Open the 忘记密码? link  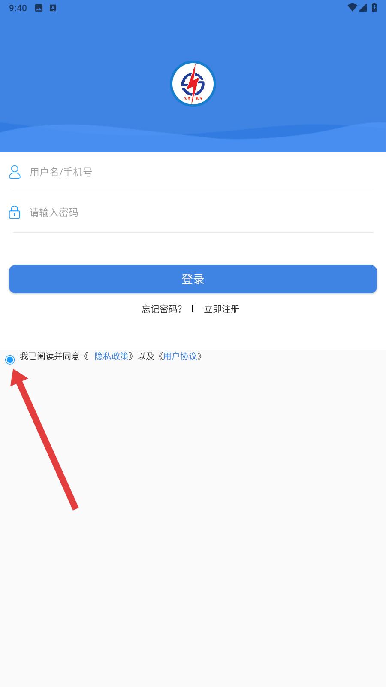point(162,309)
